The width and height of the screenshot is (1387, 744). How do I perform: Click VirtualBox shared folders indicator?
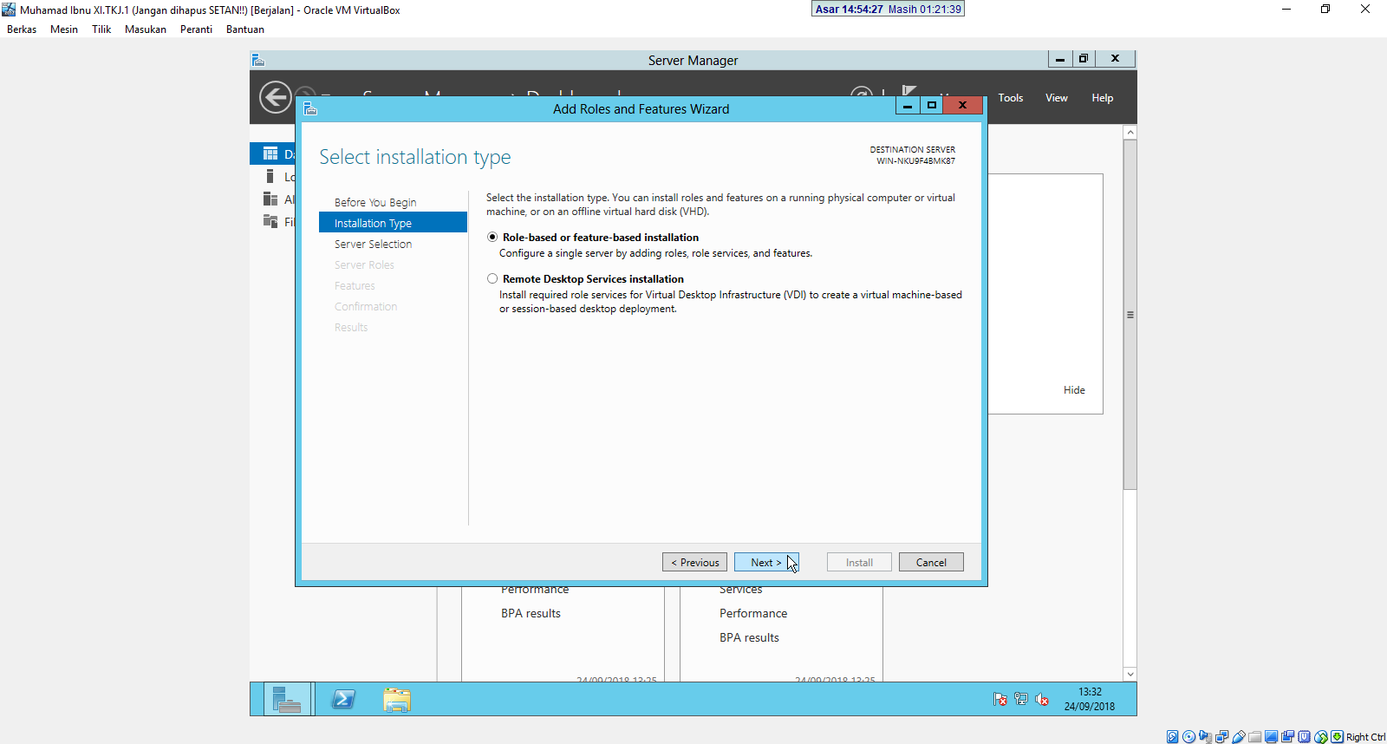[1255, 737]
